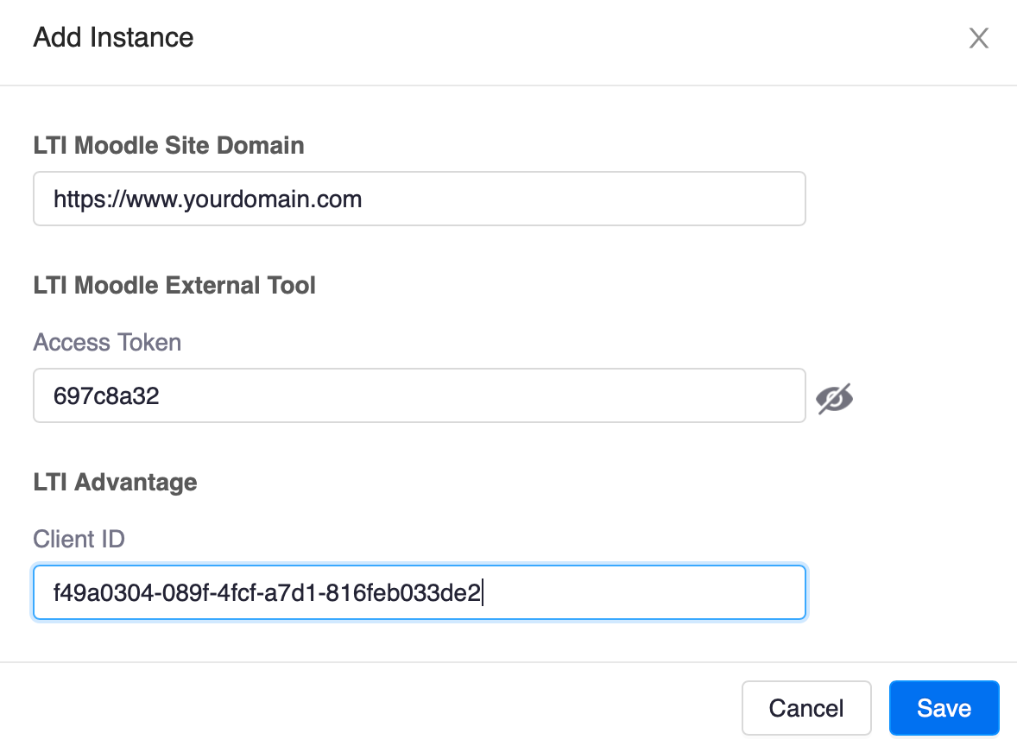Click the LTI Advantage section heading

tap(115, 482)
